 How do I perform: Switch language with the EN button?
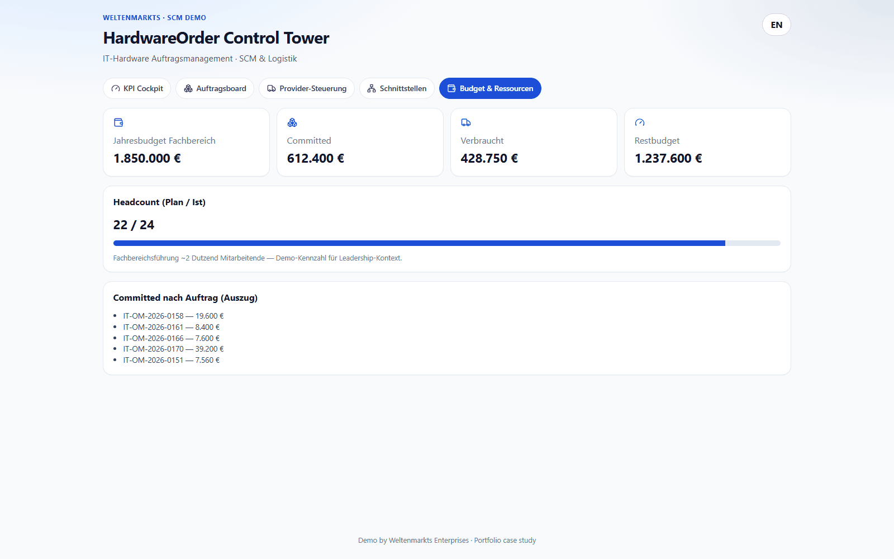click(777, 25)
